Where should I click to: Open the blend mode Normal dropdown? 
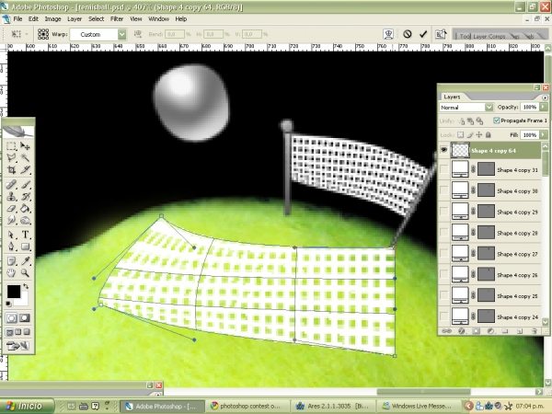tap(489, 107)
